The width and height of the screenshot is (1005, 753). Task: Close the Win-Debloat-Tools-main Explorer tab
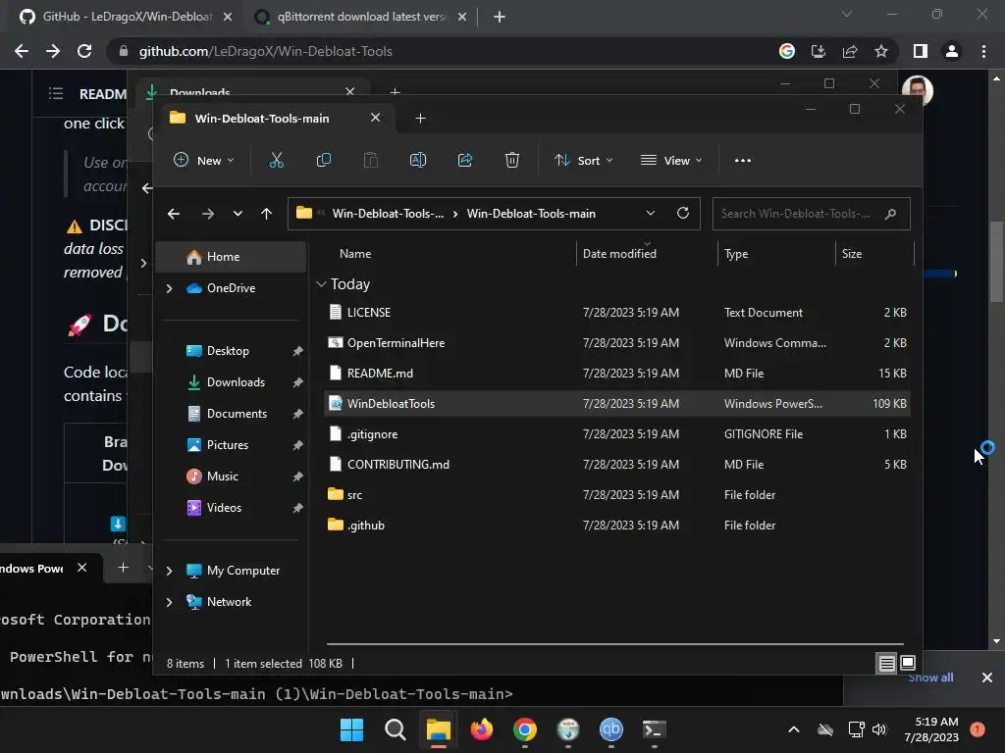click(x=376, y=118)
